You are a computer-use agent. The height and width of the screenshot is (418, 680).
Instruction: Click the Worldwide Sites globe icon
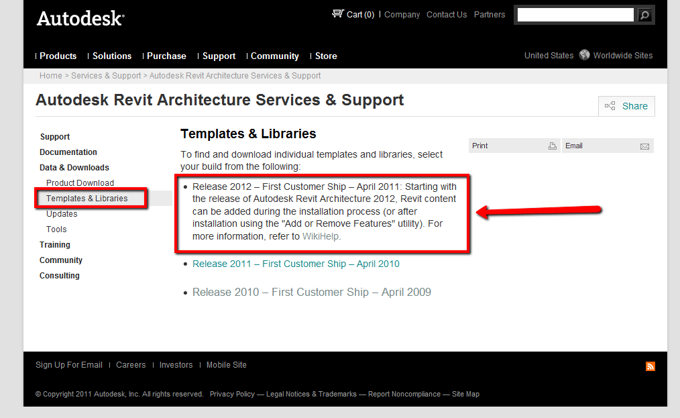584,55
